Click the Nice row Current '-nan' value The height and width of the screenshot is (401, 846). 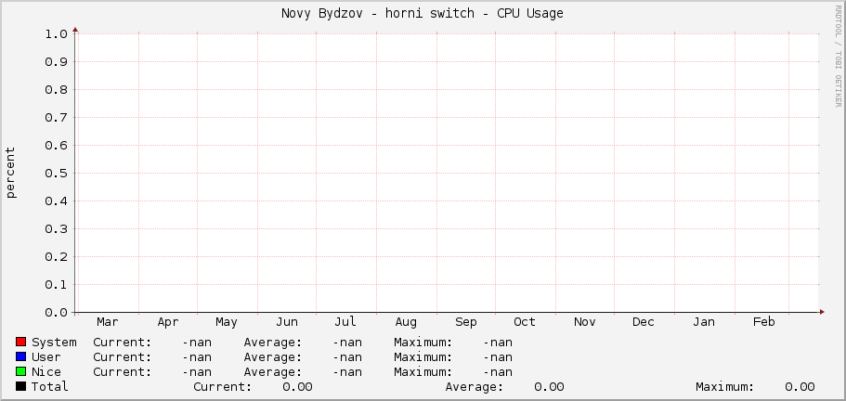coord(197,372)
